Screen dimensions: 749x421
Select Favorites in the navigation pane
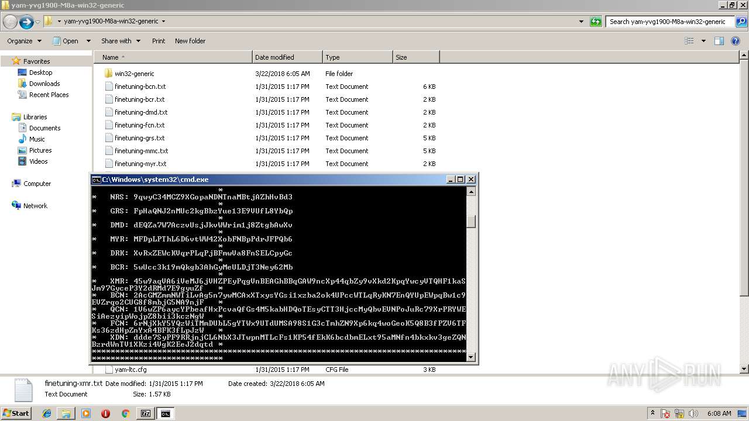36,61
